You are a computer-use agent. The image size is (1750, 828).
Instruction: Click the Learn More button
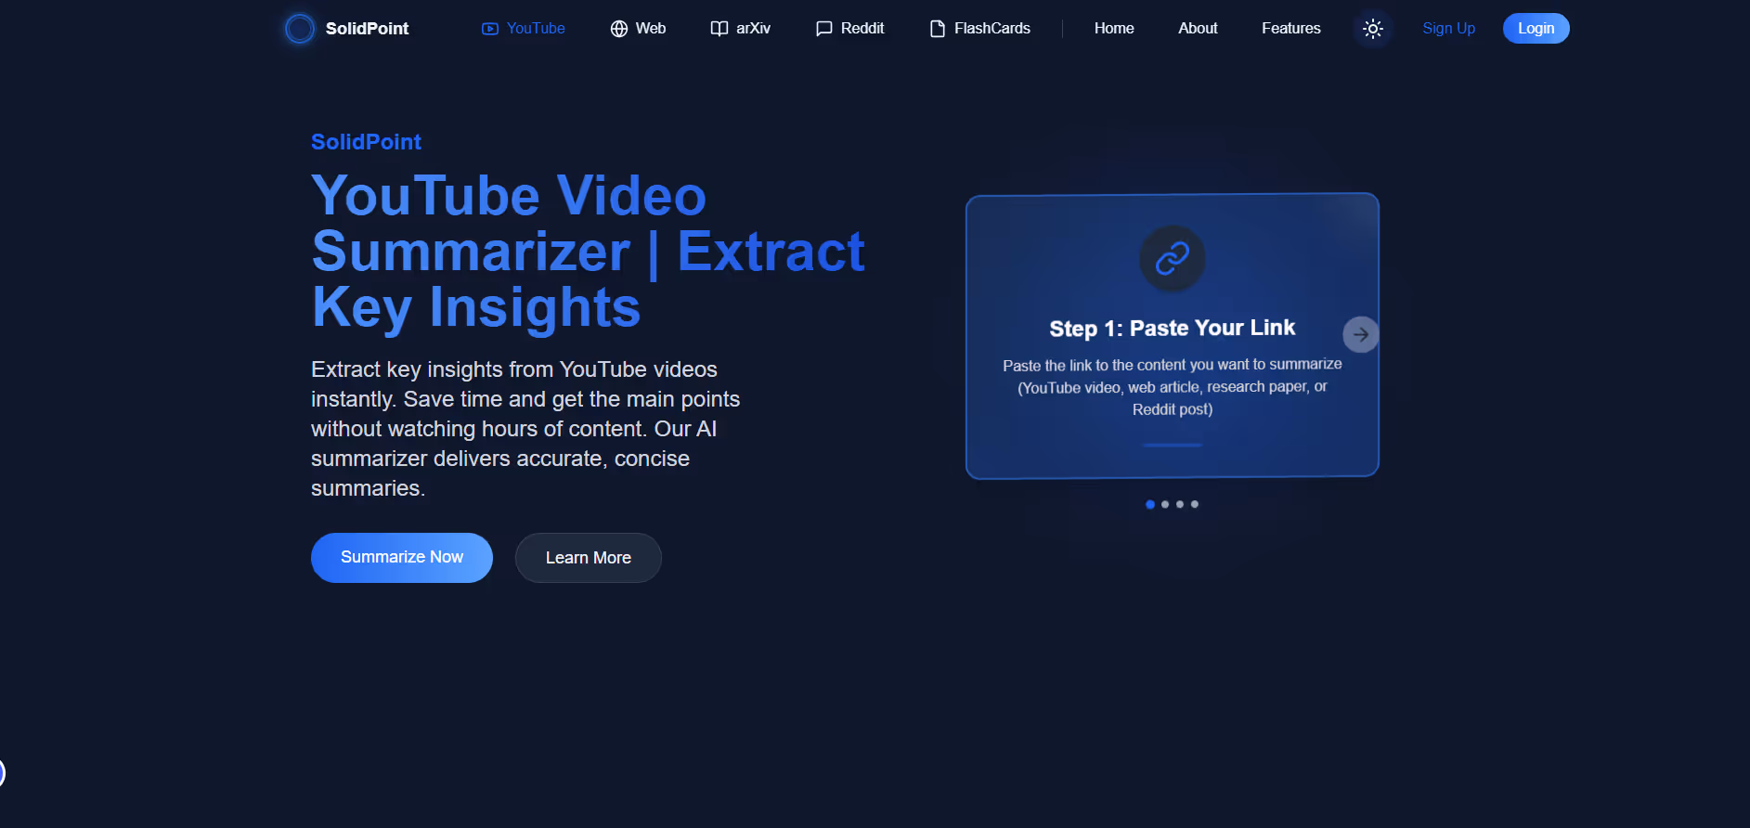click(589, 558)
